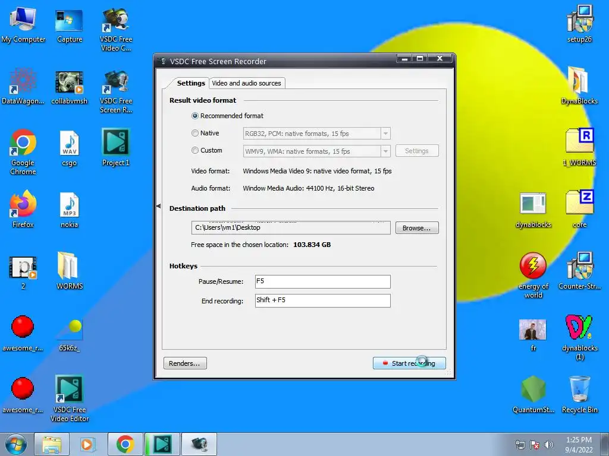Open the QuantumSt... desktop icon
The height and width of the screenshot is (456, 609).
tap(533, 394)
